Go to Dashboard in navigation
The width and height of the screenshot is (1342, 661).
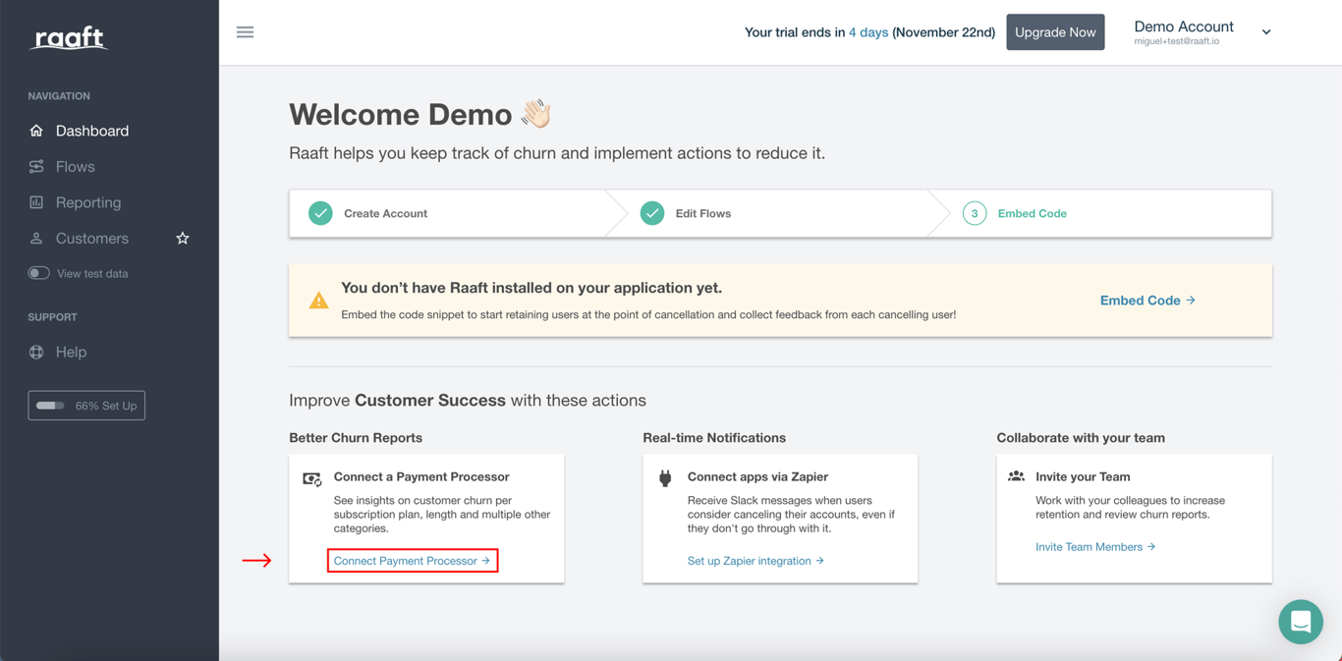click(x=92, y=131)
